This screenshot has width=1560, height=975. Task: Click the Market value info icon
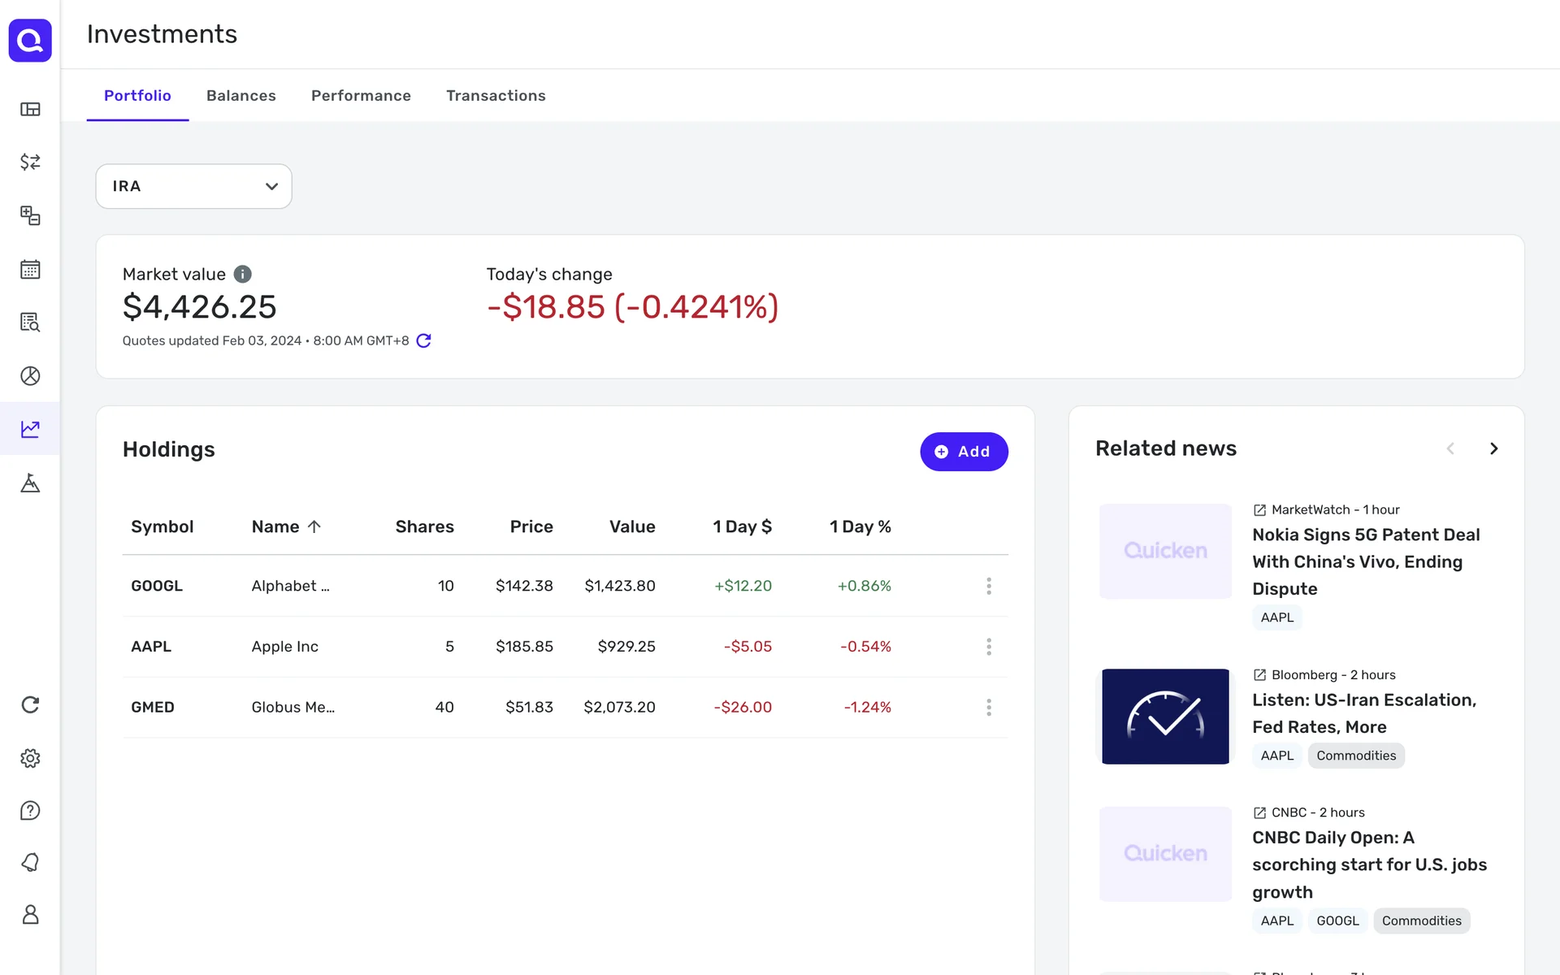[242, 274]
